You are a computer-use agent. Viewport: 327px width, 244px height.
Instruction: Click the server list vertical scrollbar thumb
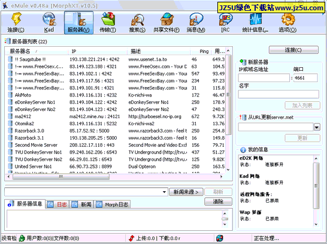[x=228, y=95]
